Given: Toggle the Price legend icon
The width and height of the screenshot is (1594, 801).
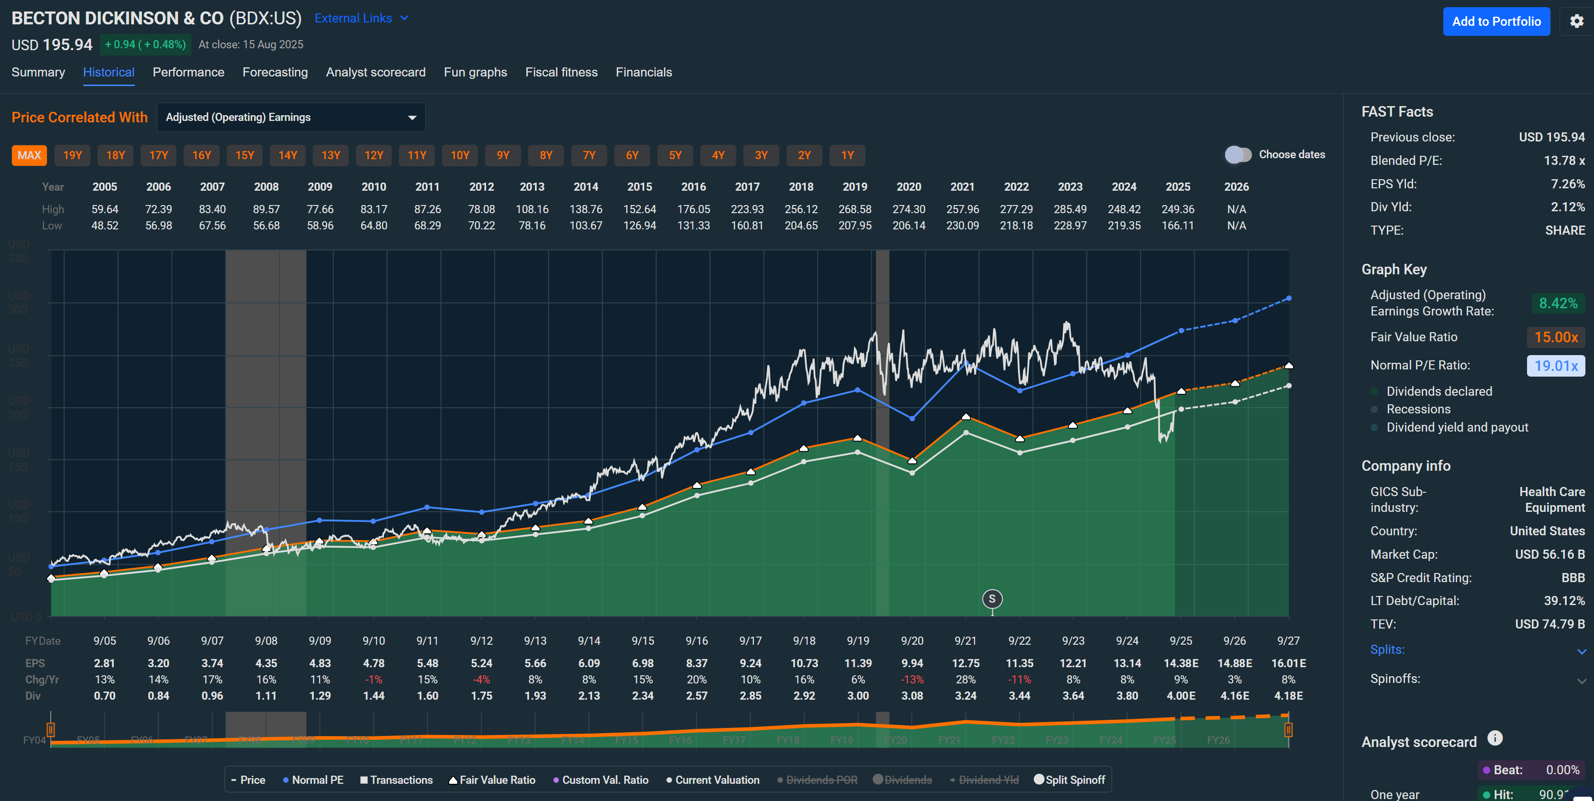Looking at the screenshot, I should (x=234, y=780).
